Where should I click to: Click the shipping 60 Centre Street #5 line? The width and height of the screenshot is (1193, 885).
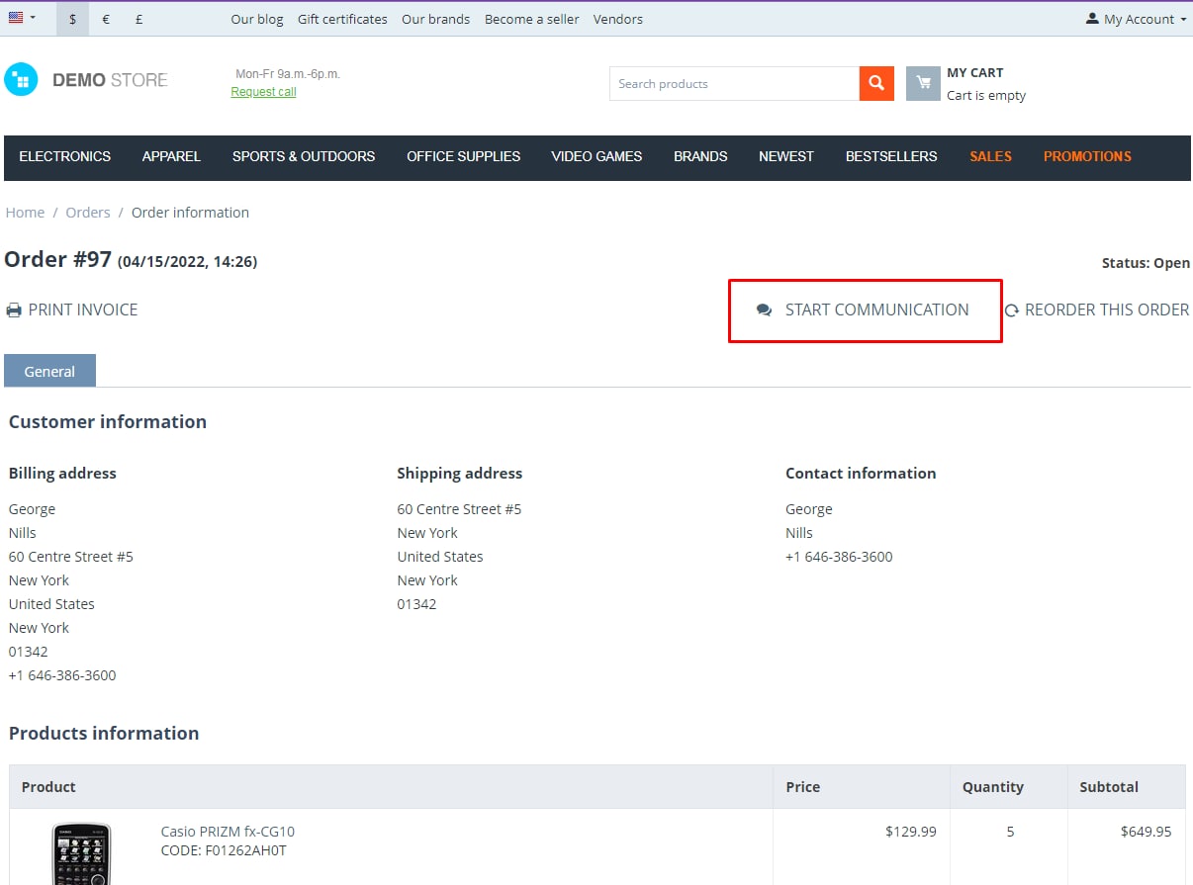(459, 509)
